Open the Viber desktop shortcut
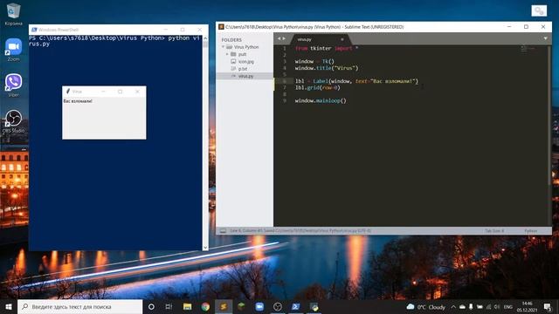 tap(14, 85)
